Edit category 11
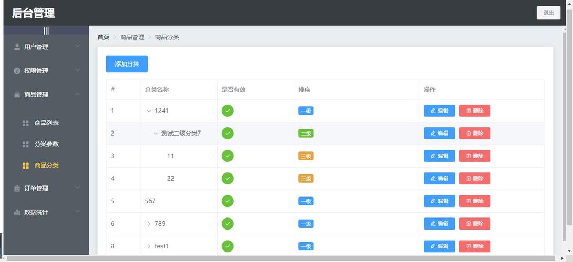 coord(439,156)
